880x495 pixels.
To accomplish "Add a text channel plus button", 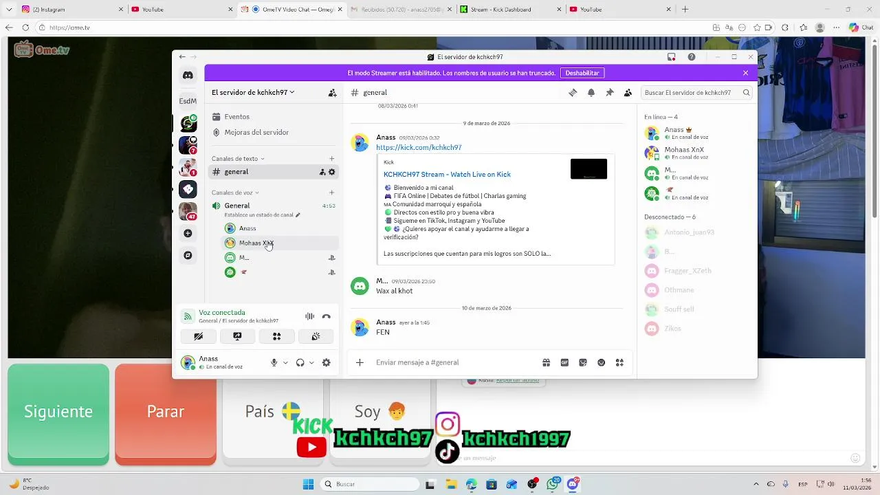I will pos(332,159).
